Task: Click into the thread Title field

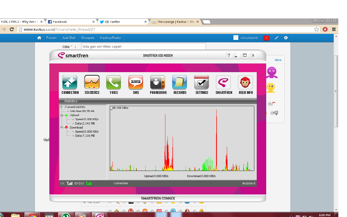Action: [143, 46]
